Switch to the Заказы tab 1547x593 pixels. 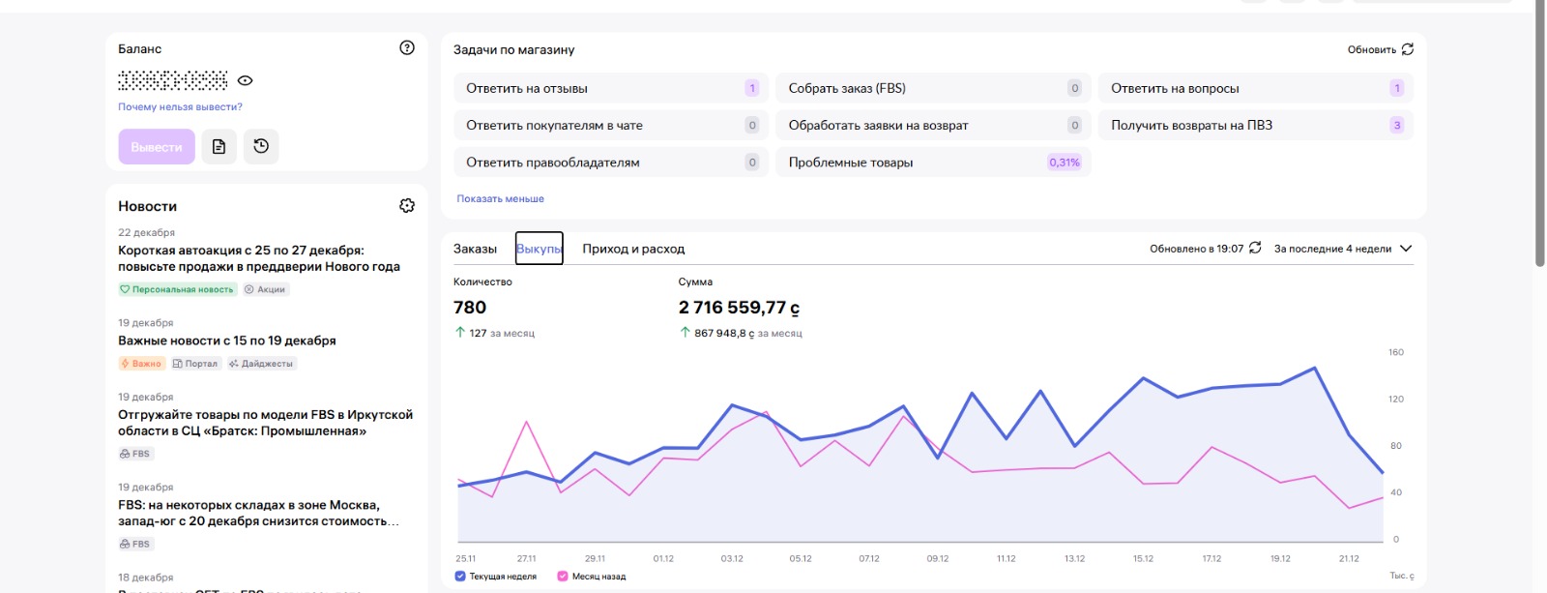click(x=475, y=250)
